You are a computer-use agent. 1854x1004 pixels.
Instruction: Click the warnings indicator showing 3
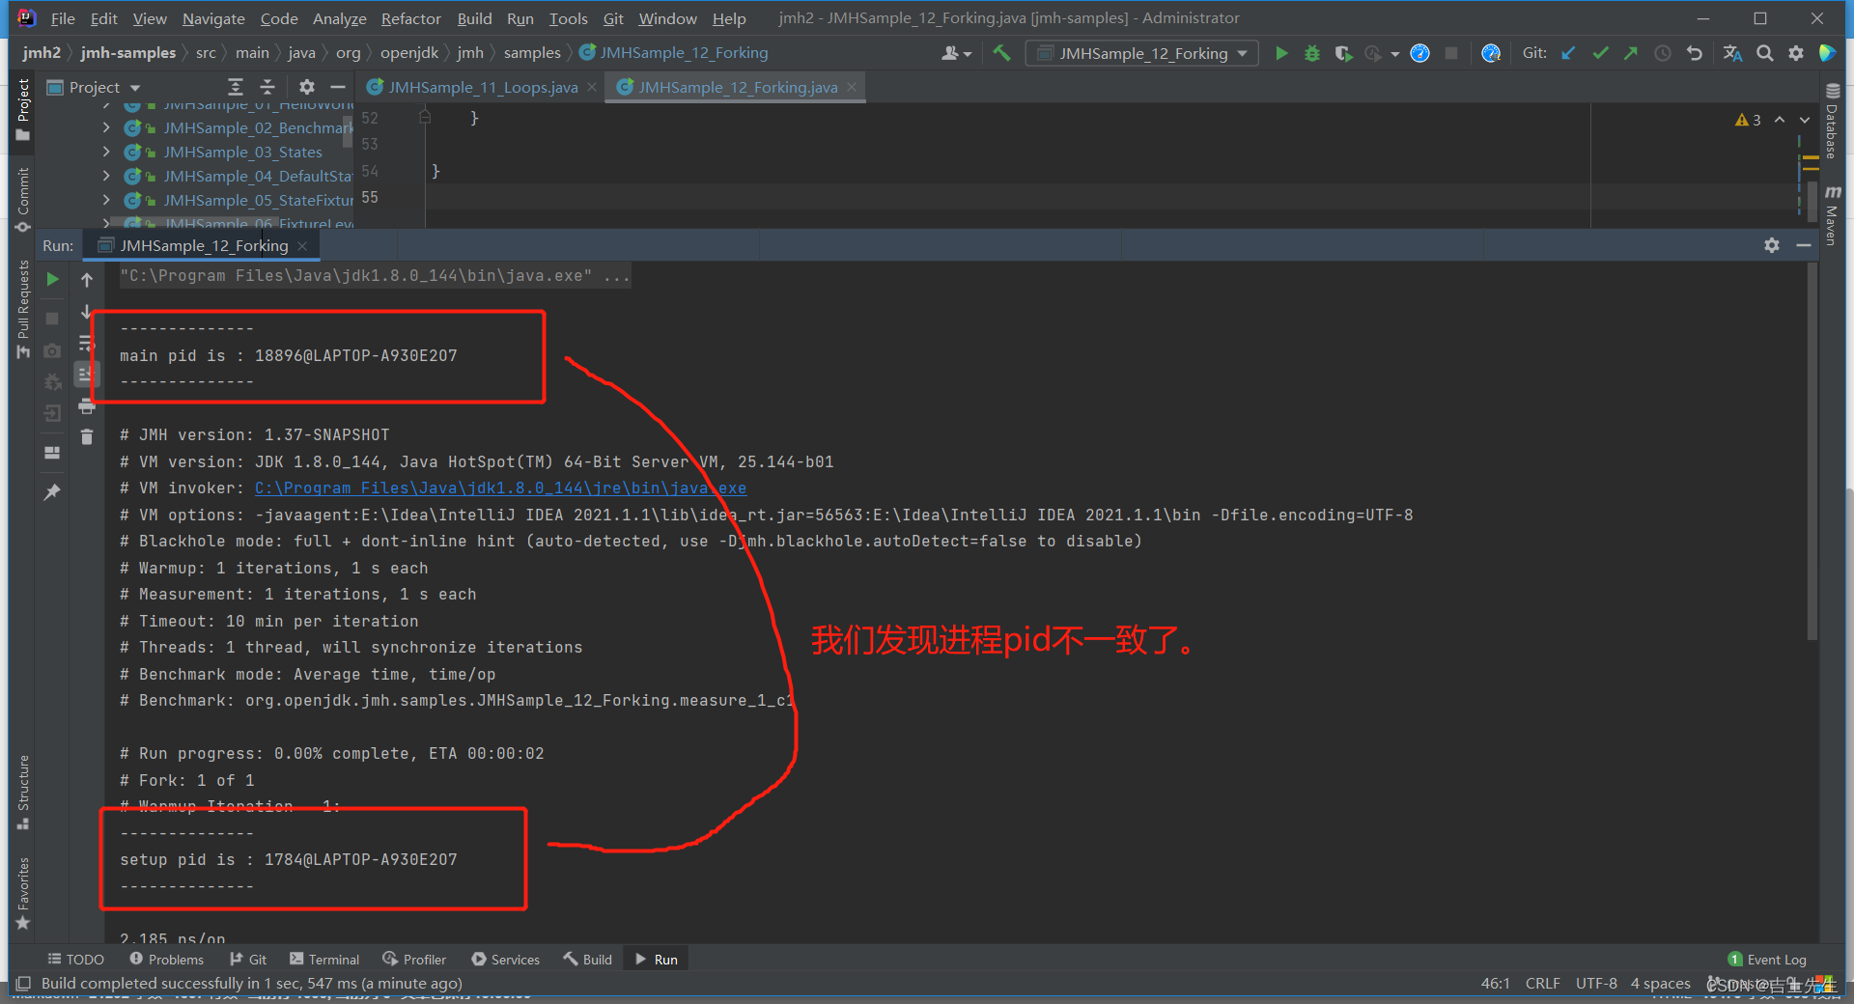point(1748,120)
